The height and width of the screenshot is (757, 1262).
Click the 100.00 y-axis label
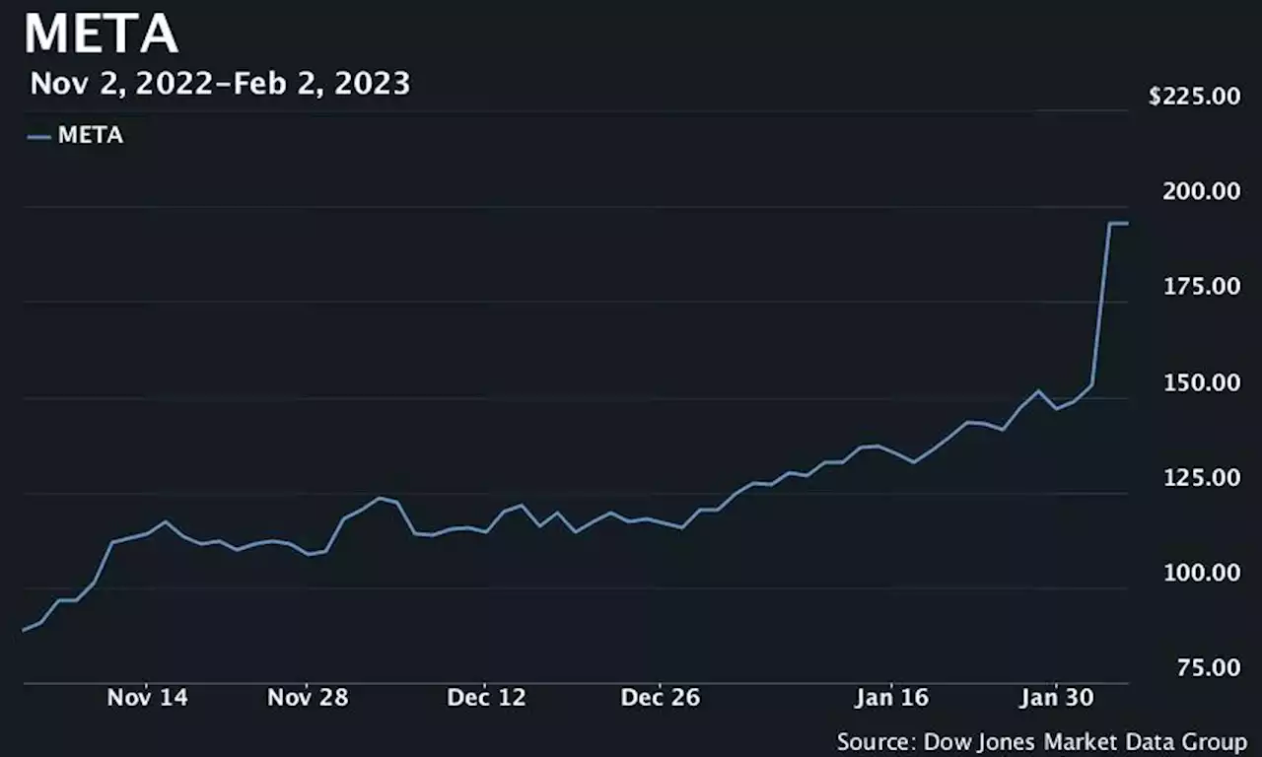coord(1201,574)
